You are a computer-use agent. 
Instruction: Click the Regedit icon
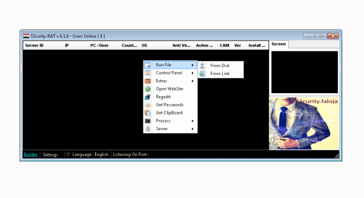click(x=148, y=97)
